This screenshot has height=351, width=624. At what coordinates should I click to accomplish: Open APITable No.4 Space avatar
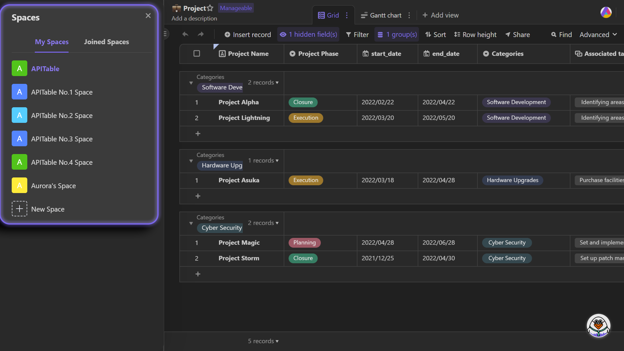19,162
